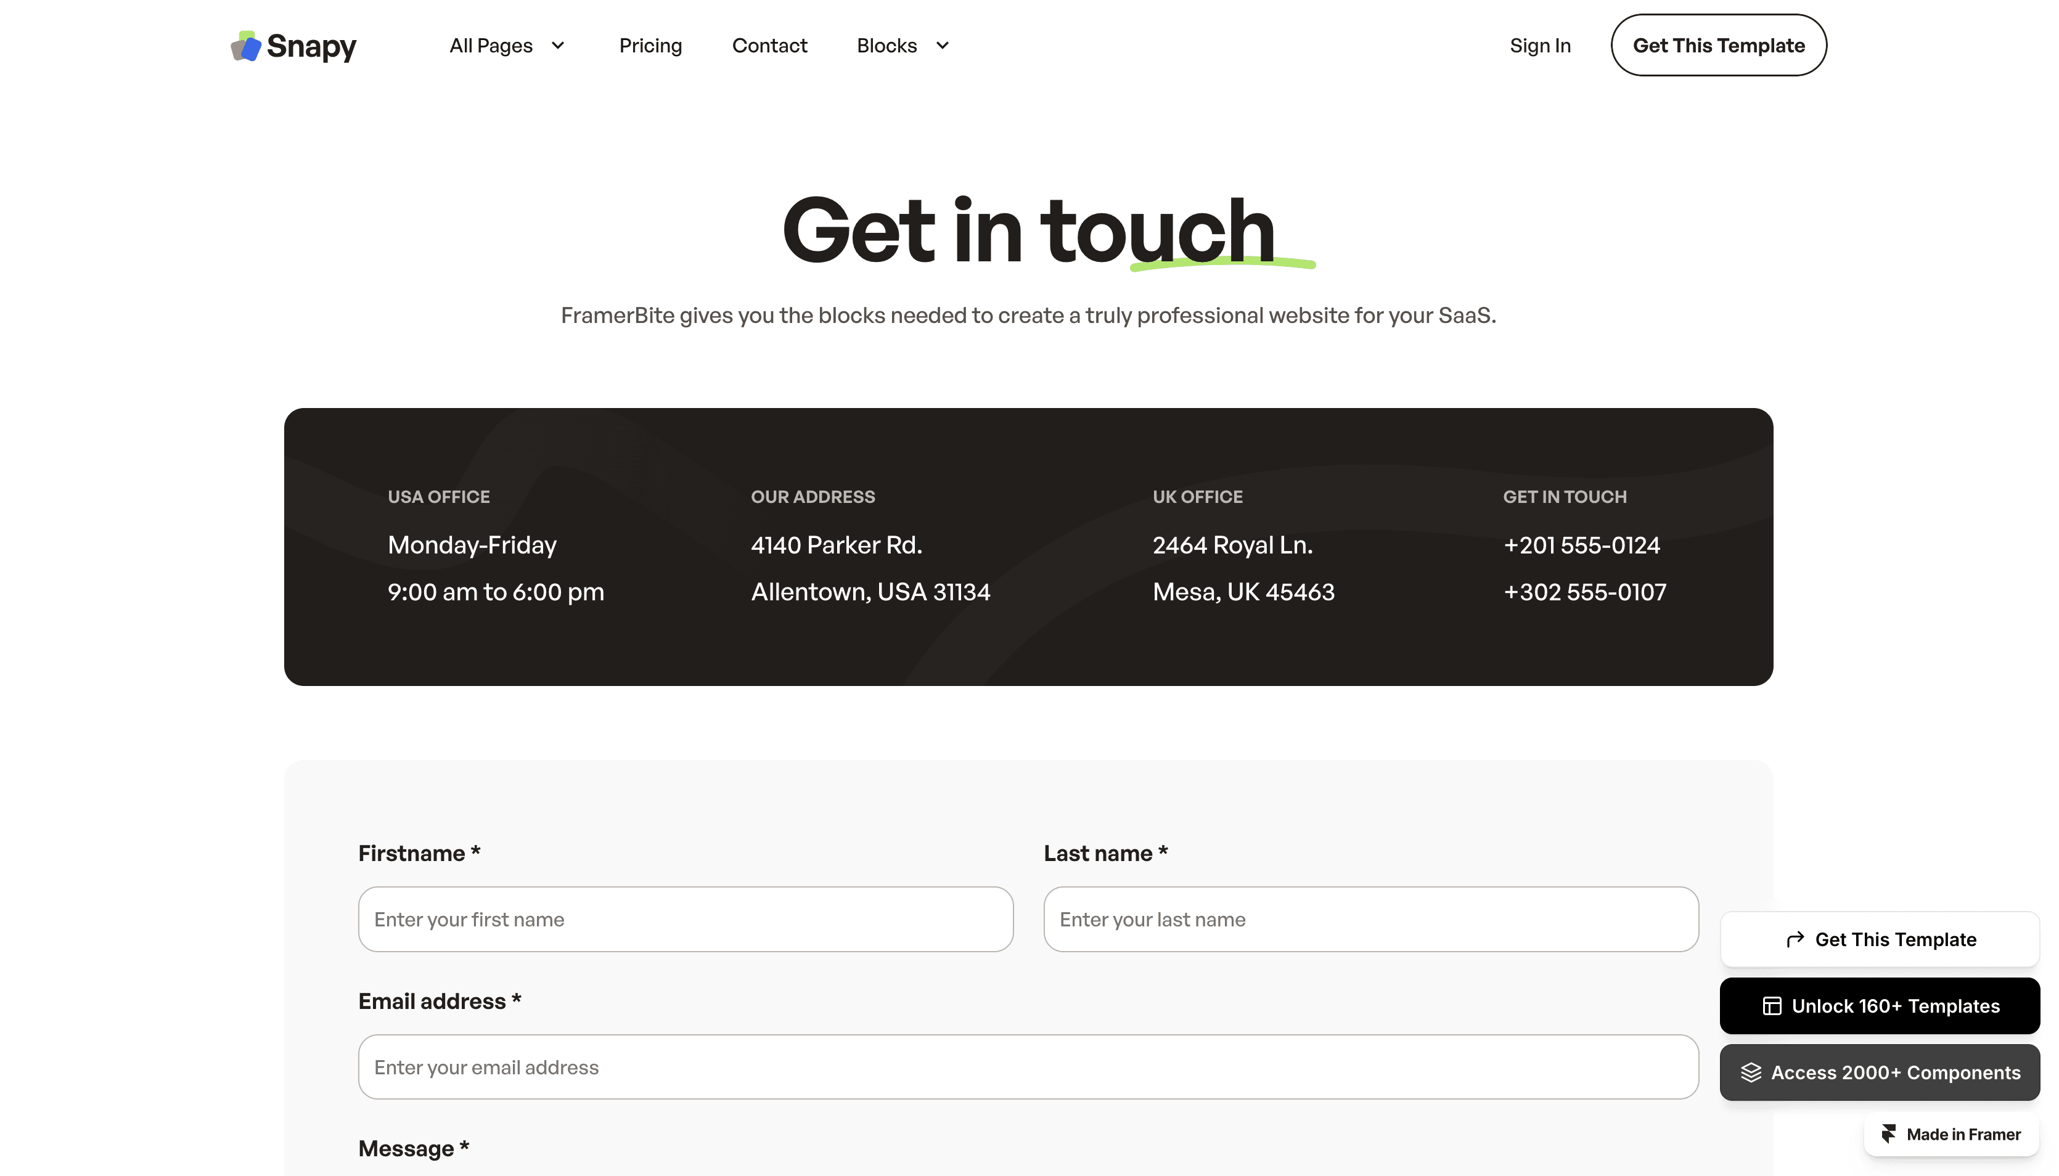
Task: Expand the All Pages chevron
Action: 557,46
